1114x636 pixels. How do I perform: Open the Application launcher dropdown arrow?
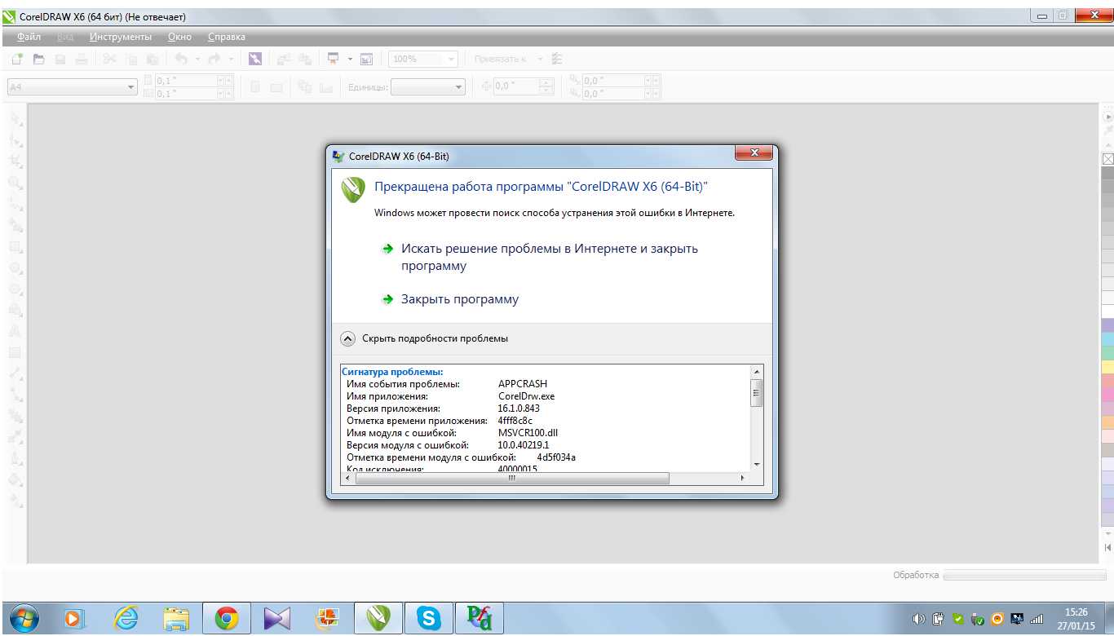point(350,59)
